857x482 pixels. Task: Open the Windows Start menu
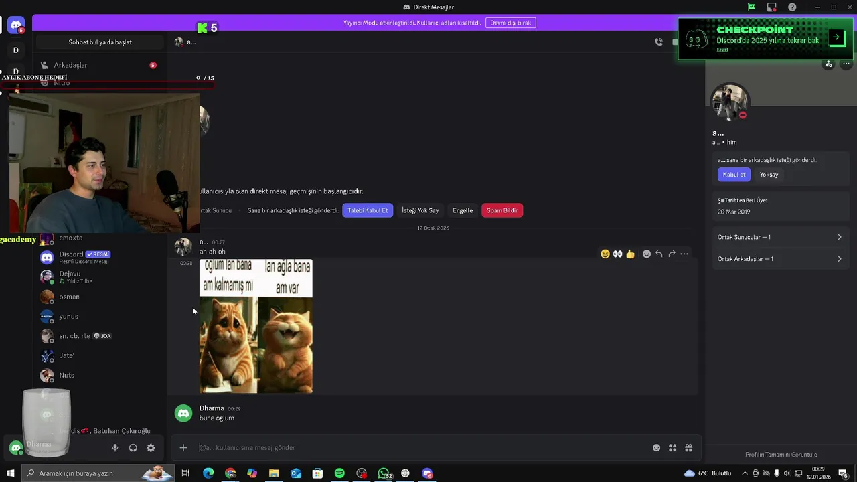coord(10,473)
